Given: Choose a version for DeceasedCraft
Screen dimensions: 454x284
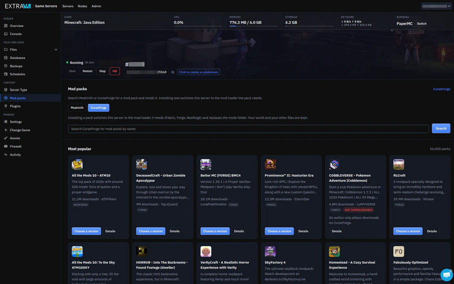Looking at the screenshot, I should 151,231.
